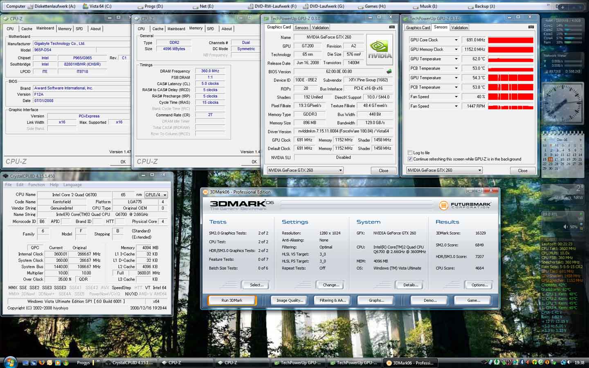589x368 pixels.
Task: Click the Bluetooth tray icon
Action: (x=522, y=362)
